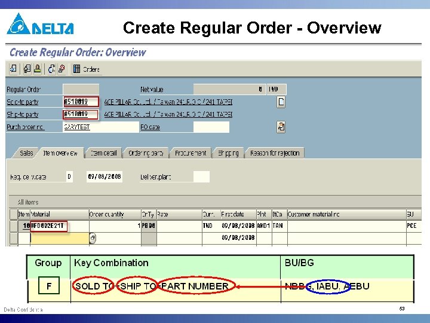
Task: Open the Item detail tab
Action: (x=103, y=153)
